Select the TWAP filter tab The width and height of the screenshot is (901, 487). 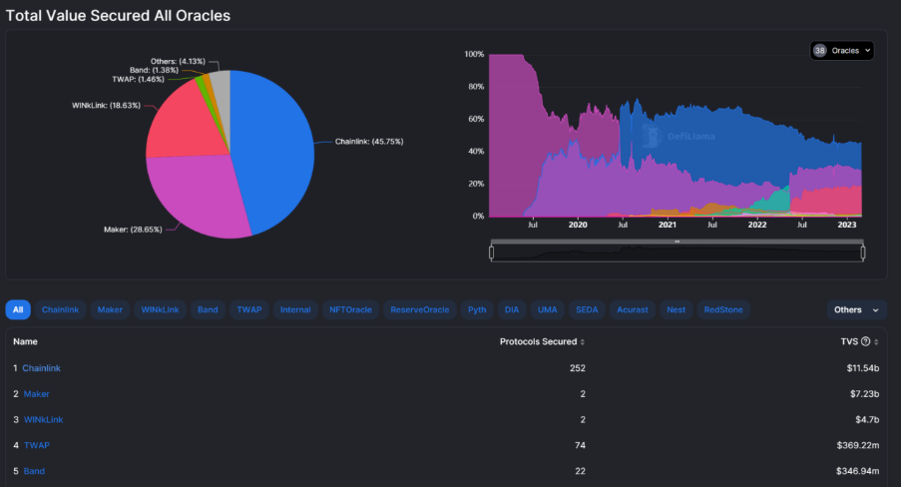coord(248,310)
